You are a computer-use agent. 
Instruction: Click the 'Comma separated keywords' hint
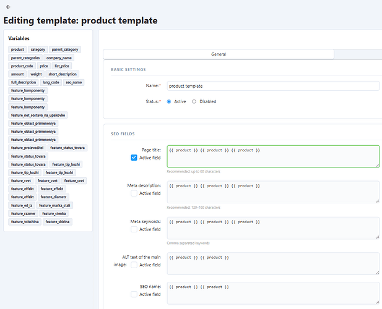[x=188, y=243]
